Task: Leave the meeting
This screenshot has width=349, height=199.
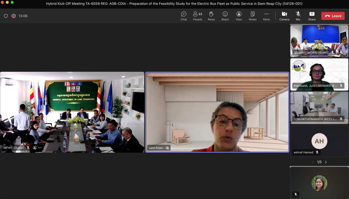Action: click(x=333, y=16)
